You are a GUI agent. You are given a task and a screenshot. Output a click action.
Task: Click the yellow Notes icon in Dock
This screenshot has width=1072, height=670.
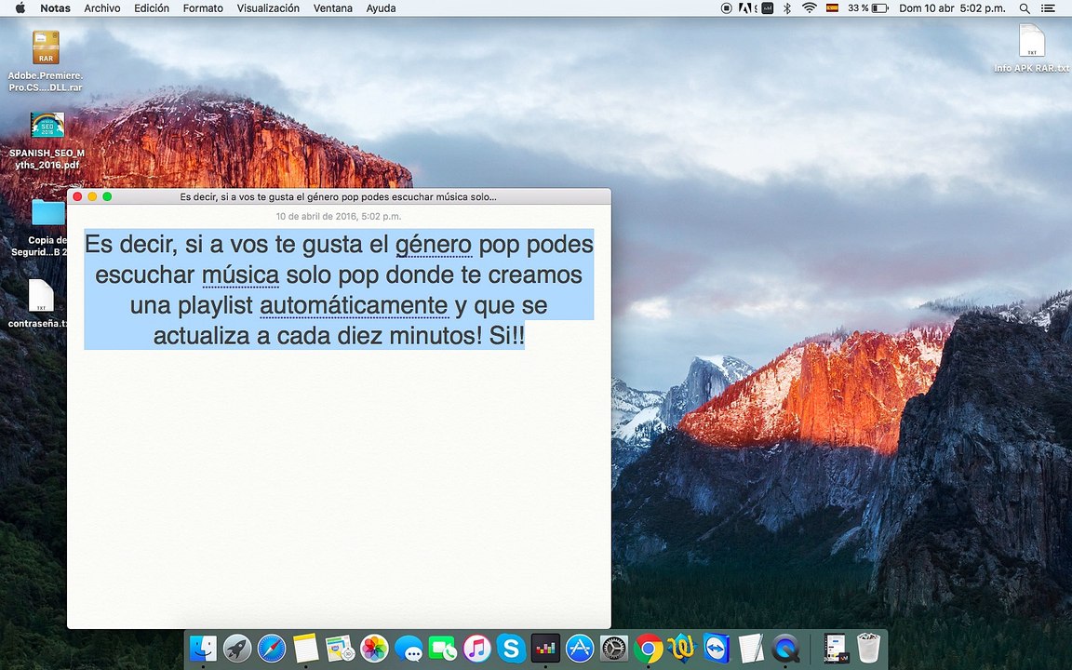(x=305, y=648)
